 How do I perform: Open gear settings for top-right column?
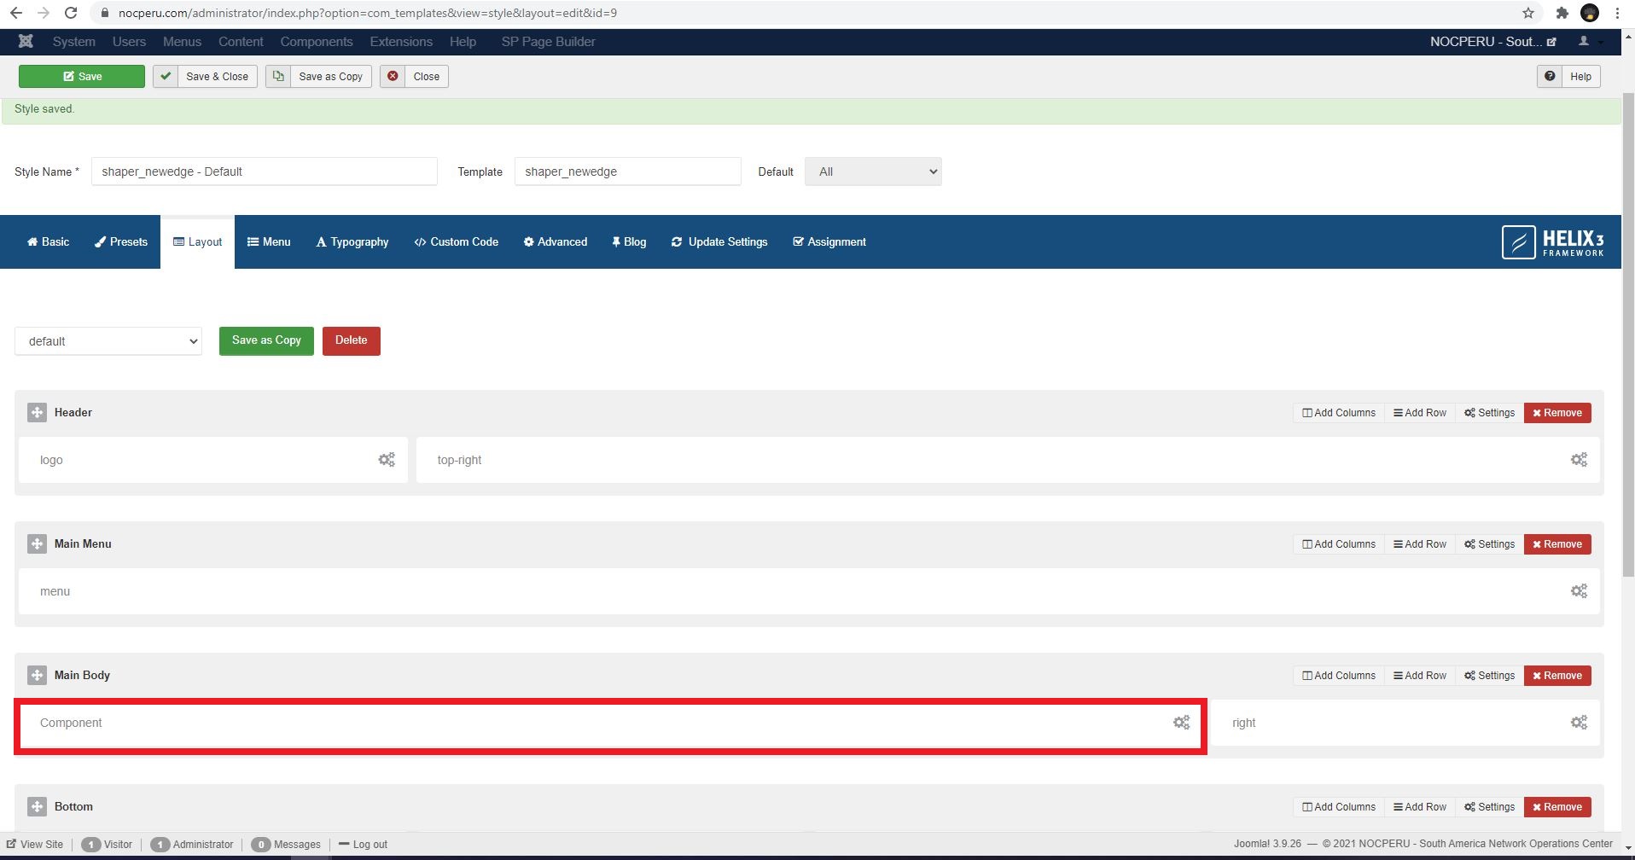tap(1579, 460)
